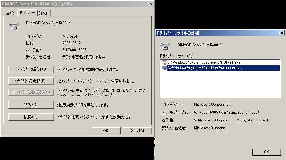Click the ドライバーの詳細 button
This screenshot has width=286, height=160.
[x=31, y=69]
